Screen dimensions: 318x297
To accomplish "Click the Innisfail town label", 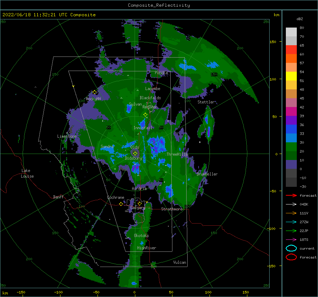I will 143,128.
